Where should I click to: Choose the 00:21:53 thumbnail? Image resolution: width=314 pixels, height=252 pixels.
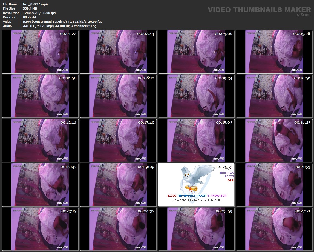(274, 185)
